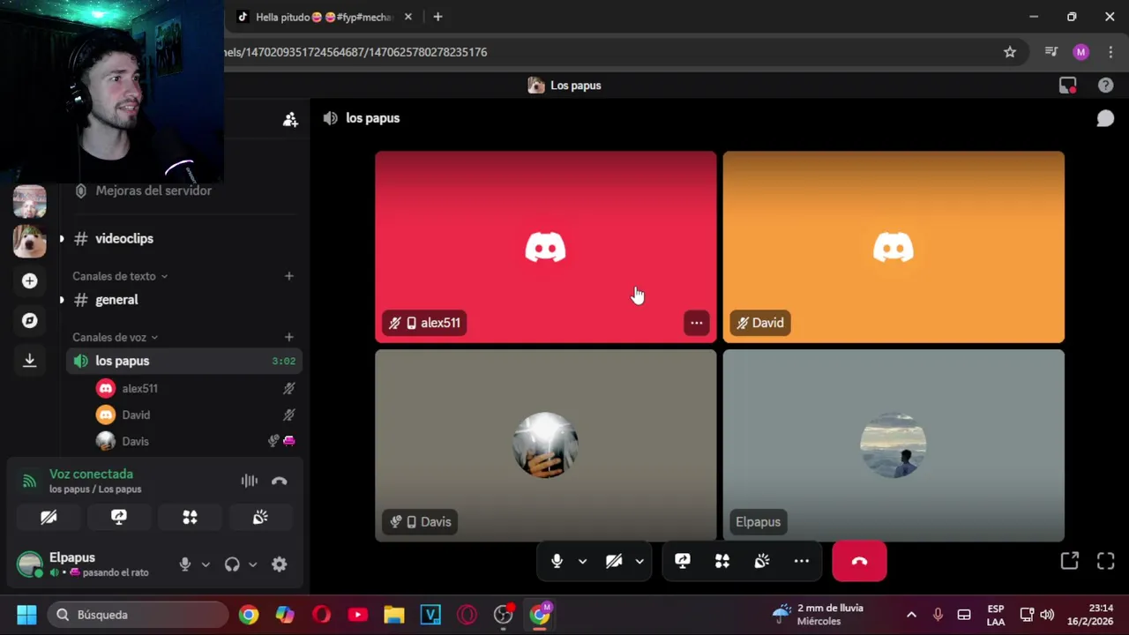
Task: Open the los papus voice channel
Action: click(x=183, y=361)
